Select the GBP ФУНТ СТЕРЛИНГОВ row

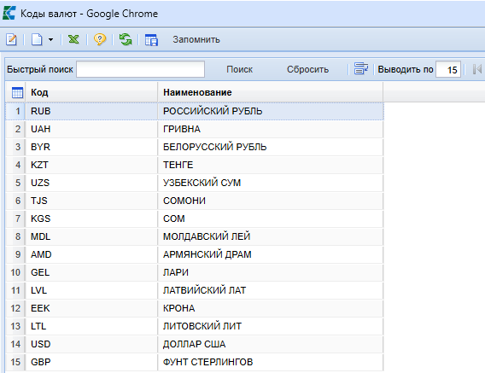(x=195, y=362)
